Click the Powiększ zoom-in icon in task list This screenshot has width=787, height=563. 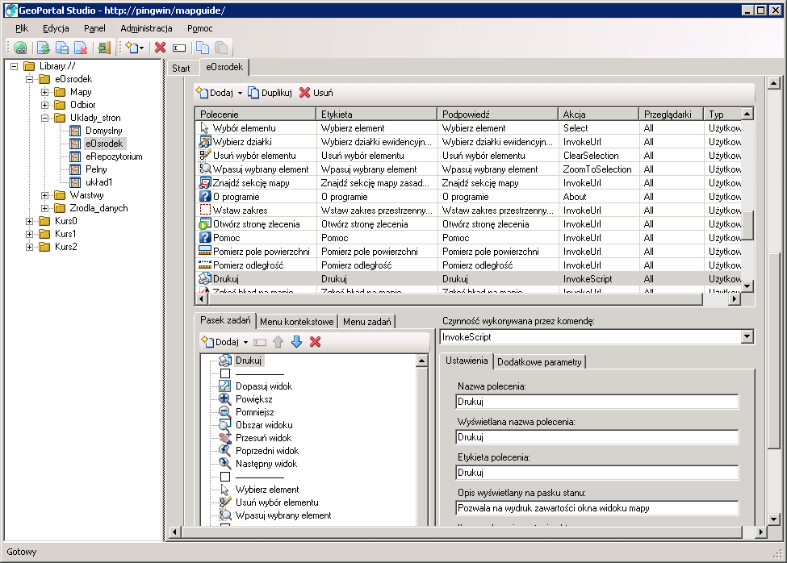coord(225,399)
